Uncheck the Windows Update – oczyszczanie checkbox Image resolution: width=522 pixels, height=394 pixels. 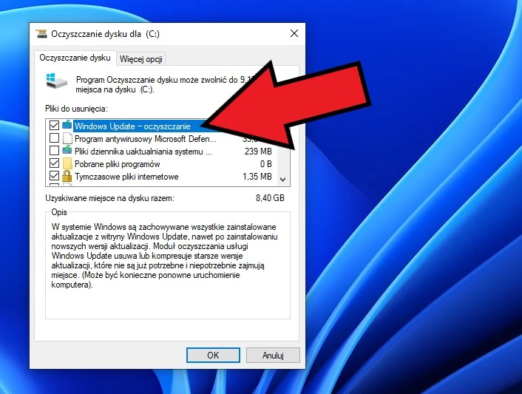point(54,126)
